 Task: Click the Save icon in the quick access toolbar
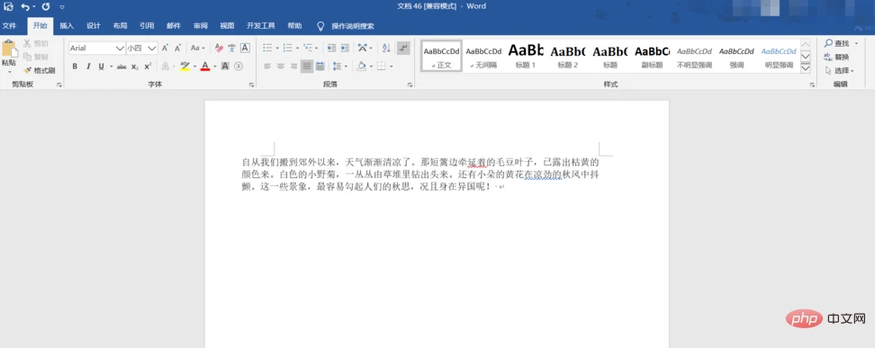[8, 6]
